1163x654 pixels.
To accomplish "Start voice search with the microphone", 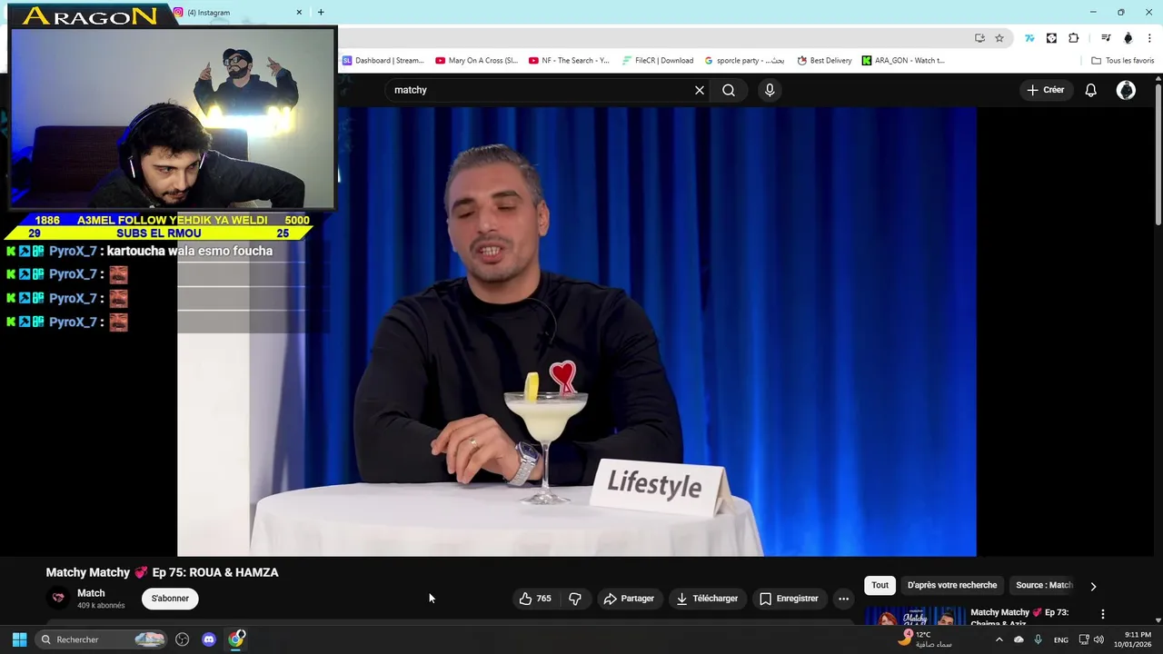I will click(770, 90).
